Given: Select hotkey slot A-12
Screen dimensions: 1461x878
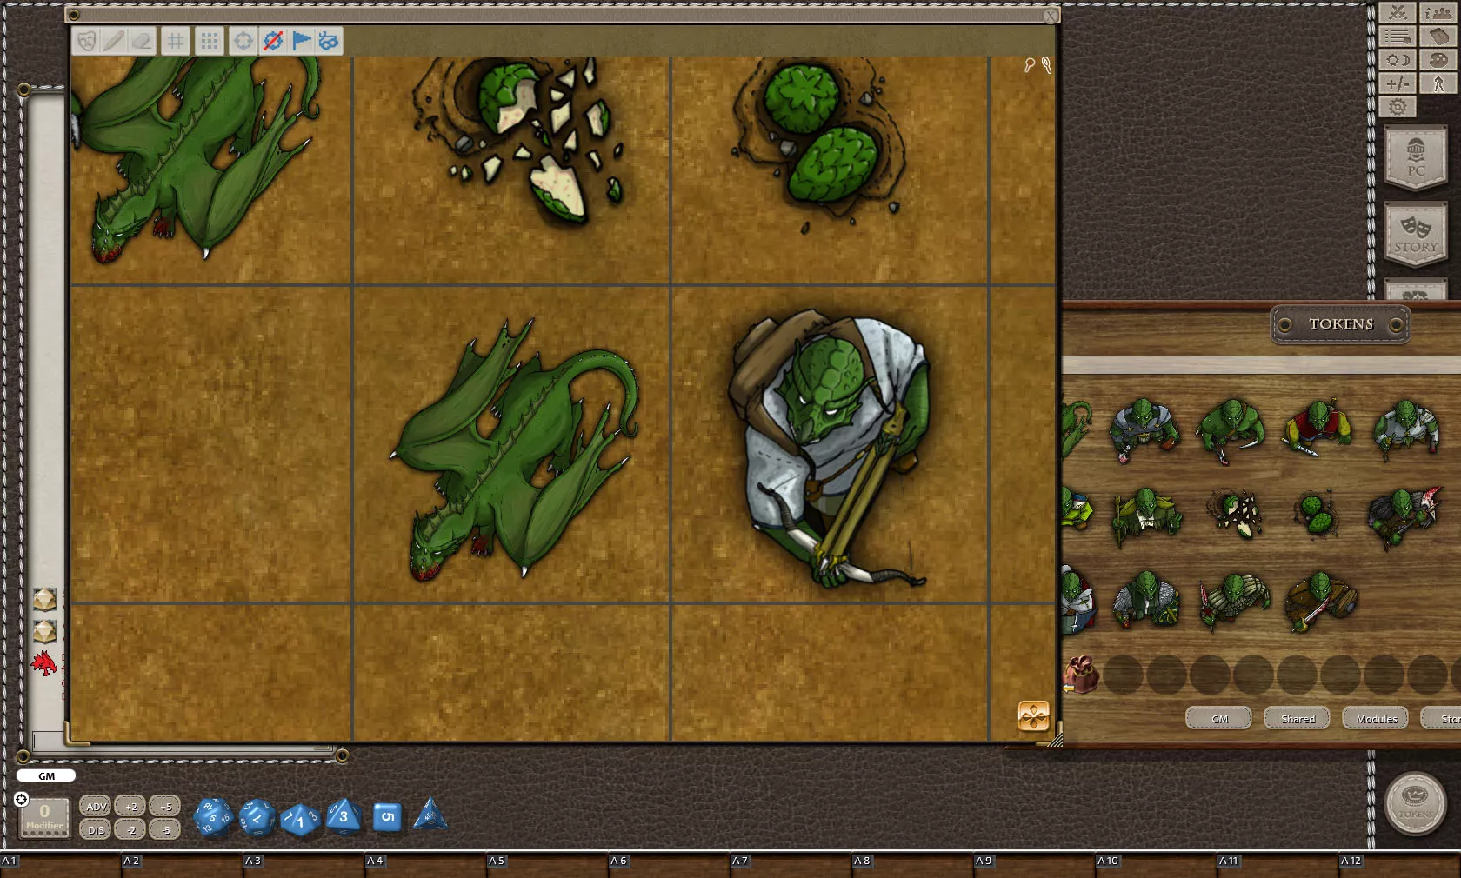Looking at the screenshot, I should click(x=1400, y=865).
